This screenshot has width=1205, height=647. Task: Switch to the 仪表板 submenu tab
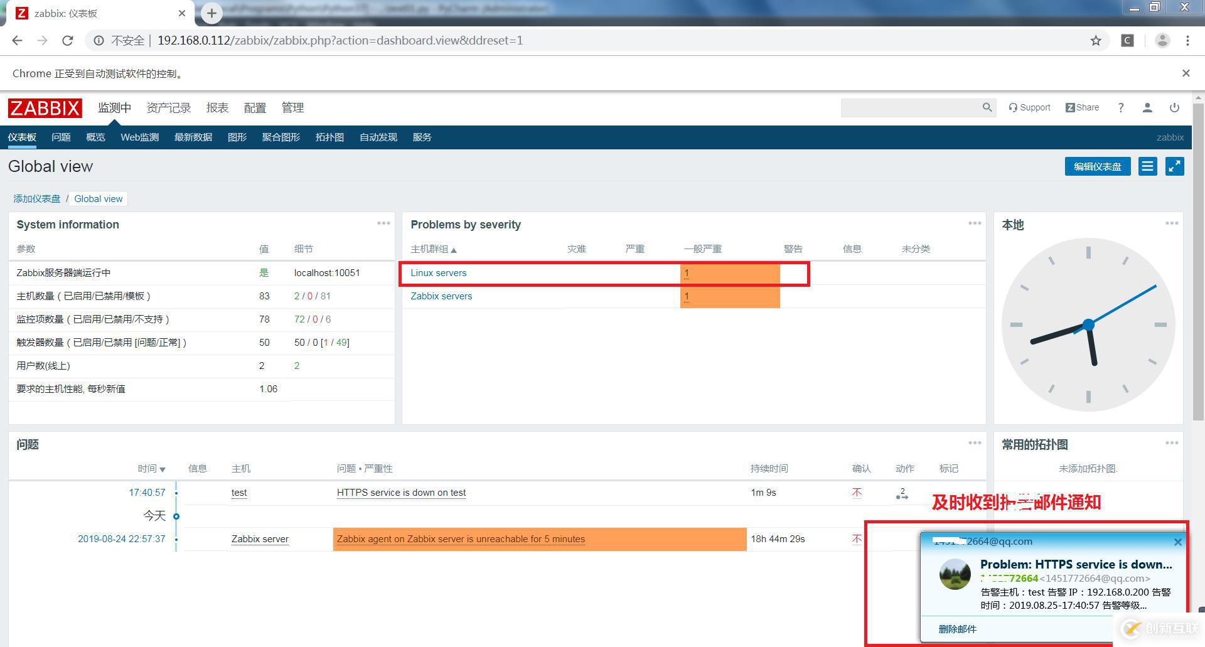[x=22, y=137]
